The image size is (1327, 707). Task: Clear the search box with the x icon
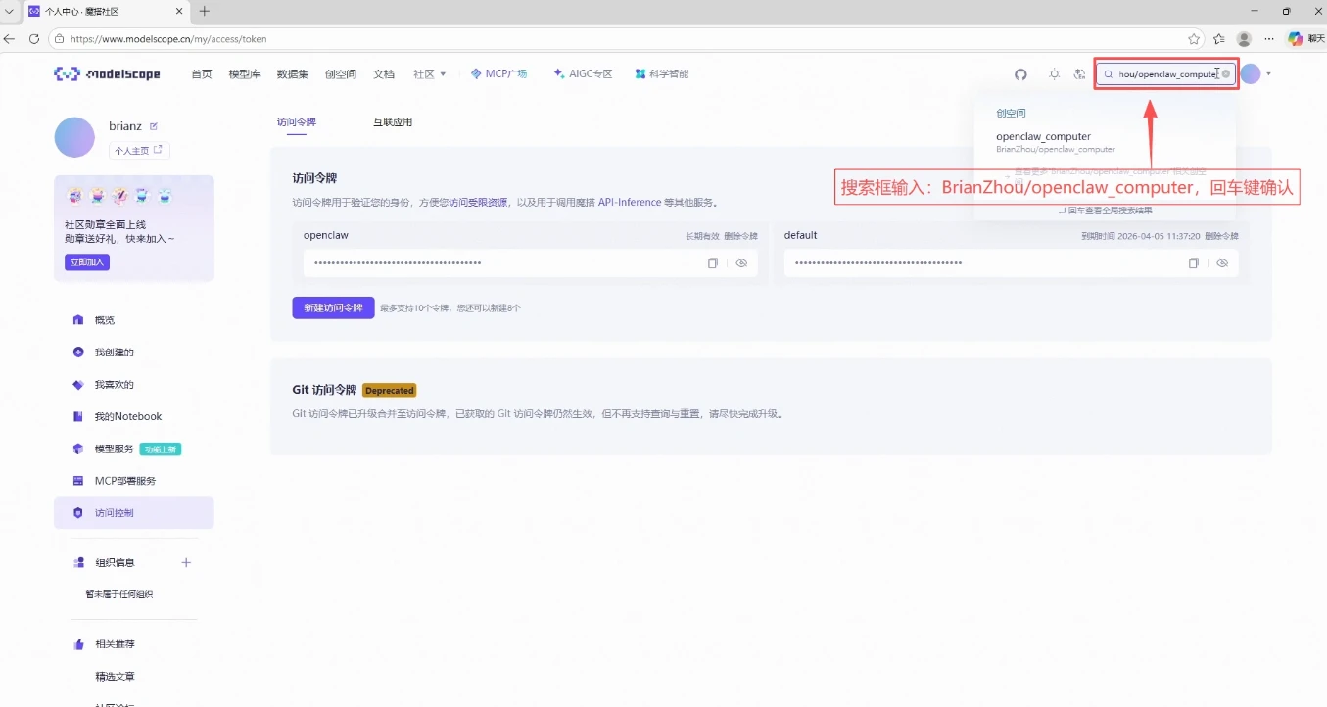tap(1225, 73)
